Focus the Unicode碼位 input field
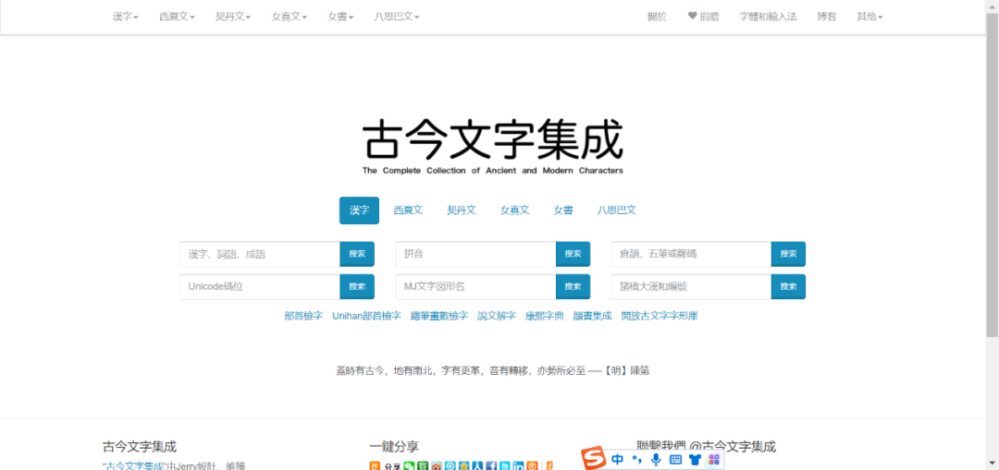Image resolution: width=999 pixels, height=470 pixels. (259, 287)
